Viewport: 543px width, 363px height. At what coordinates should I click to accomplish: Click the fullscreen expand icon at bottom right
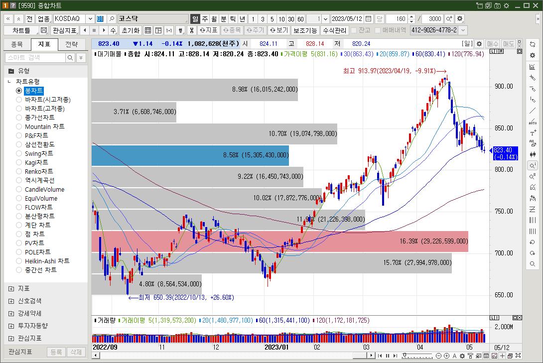pos(519,356)
